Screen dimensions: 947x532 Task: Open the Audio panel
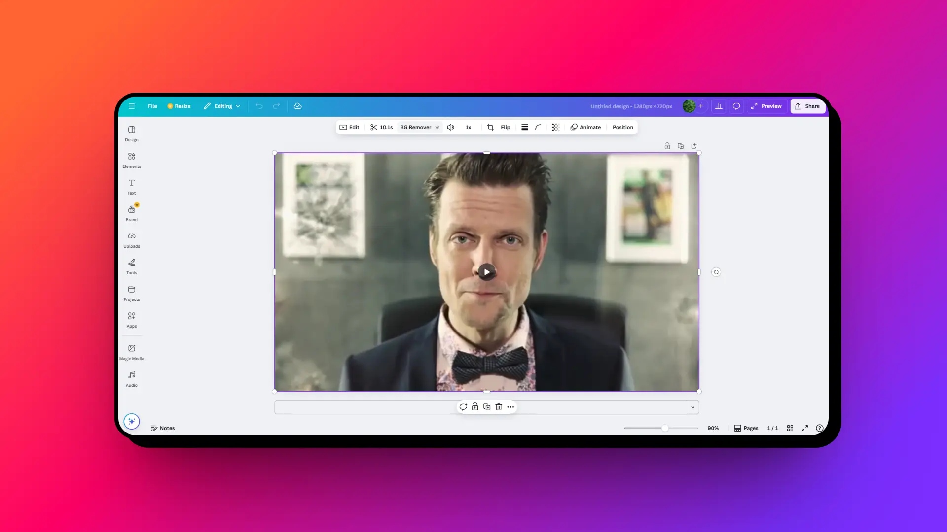[132, 379]
